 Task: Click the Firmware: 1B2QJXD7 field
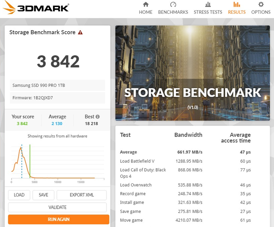(58, 98)
